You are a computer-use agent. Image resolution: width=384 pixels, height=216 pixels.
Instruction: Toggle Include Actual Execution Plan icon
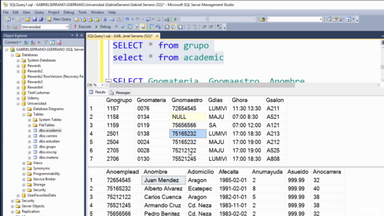(x=152, y=26)
